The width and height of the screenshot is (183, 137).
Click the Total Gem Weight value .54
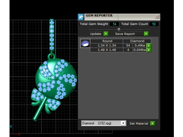point(114,24)
